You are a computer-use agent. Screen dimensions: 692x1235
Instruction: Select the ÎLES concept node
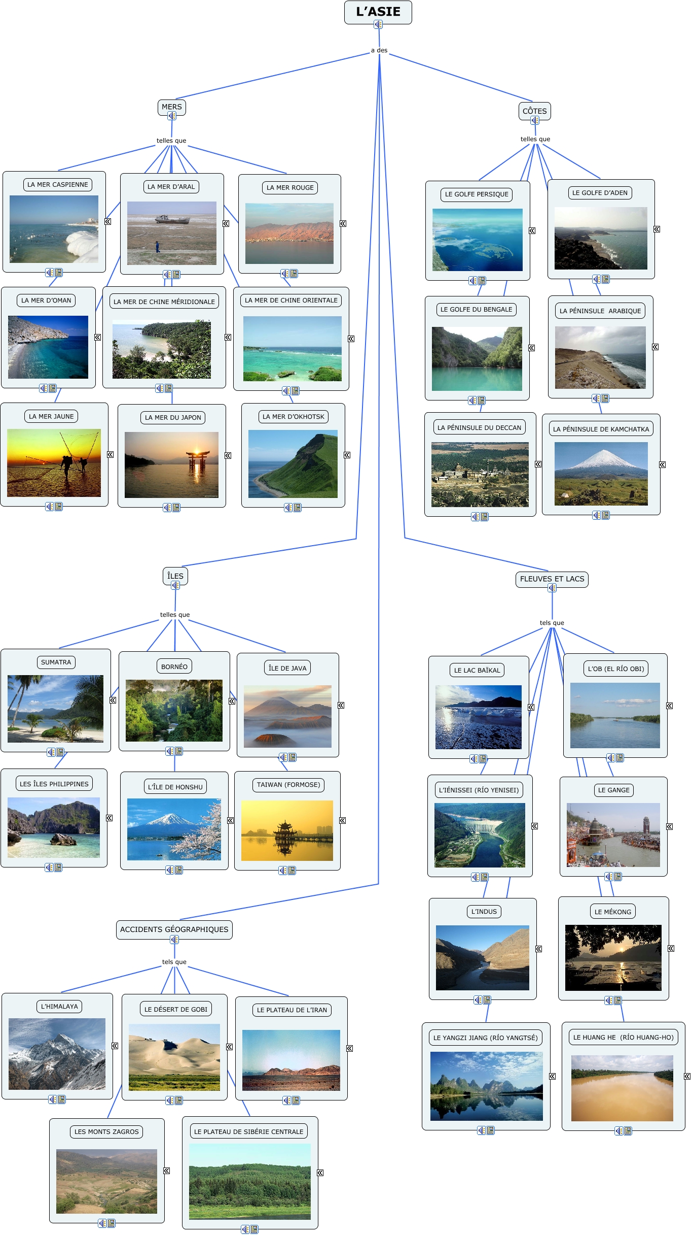click(x=175, y=576)
